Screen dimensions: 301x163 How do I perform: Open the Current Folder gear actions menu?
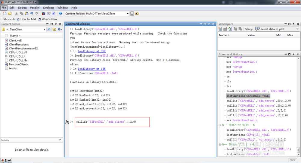click(60, 30)
